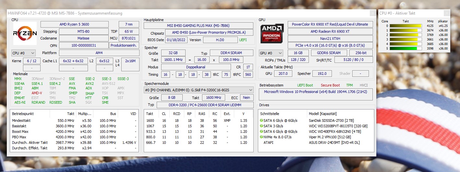Screen dimensions: 460x172
Task: Click the GDDR6 SDRAM field
Action: pos(329,53)
